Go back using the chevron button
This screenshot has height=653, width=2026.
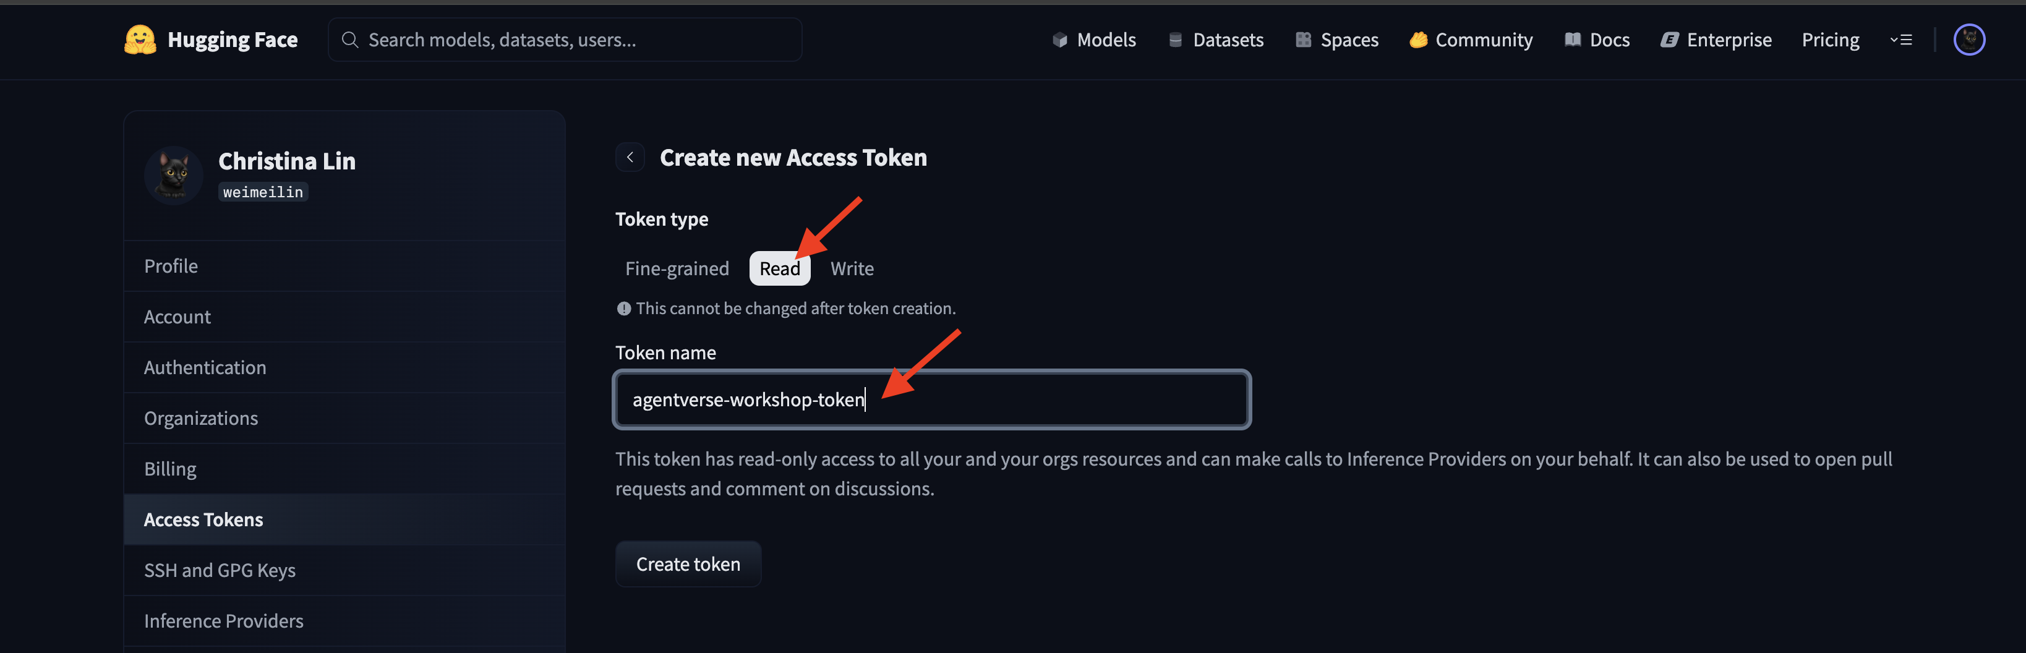tap(630, 157)
